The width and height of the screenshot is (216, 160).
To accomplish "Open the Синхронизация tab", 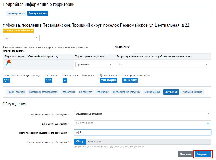I will [x=152, y=92].
